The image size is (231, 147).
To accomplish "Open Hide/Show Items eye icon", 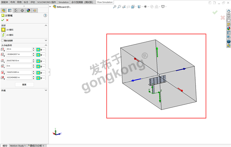I will (x=146, y=7).
